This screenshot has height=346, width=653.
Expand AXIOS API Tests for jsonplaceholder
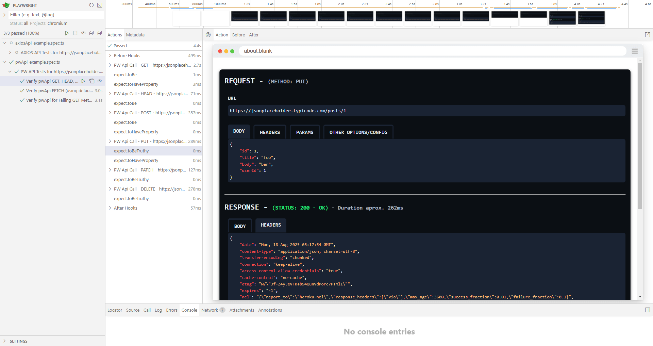(10, 52)
